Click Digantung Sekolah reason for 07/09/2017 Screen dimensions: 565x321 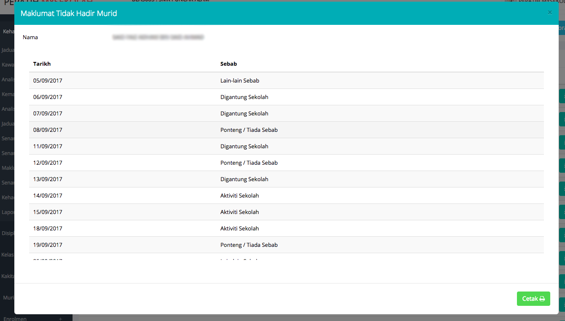[x=244, y=113]
